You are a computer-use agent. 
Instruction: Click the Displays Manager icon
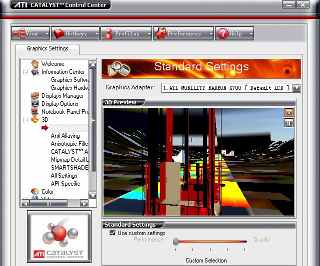tap(35, 96)
